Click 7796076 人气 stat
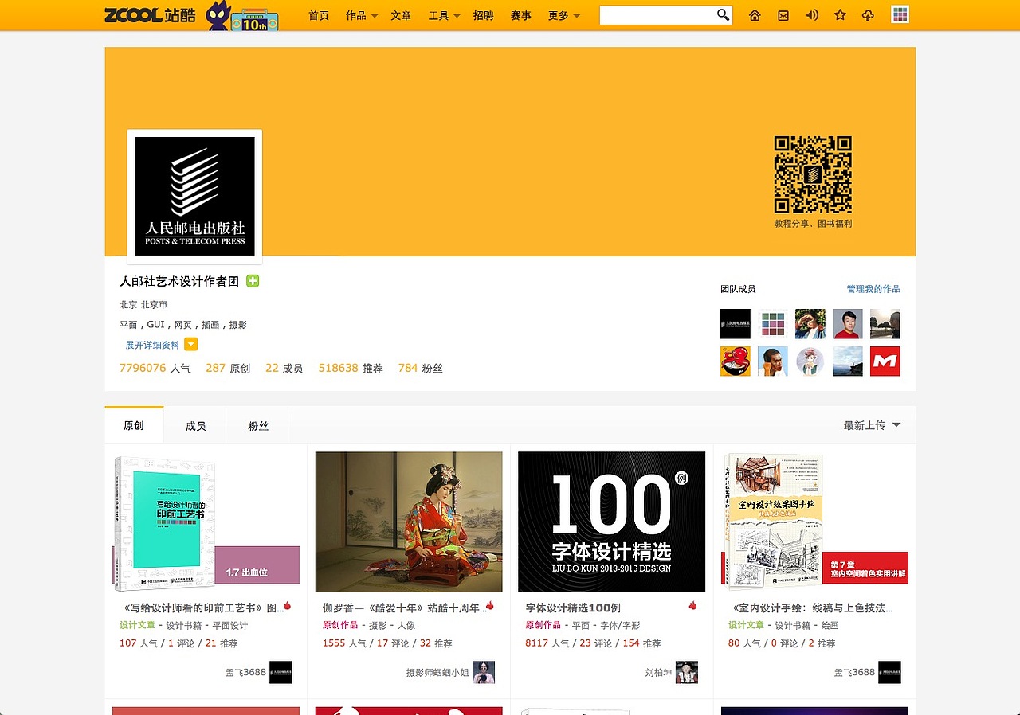The height and width of the screenshot is (715, 1020). (x=155, y=368)
